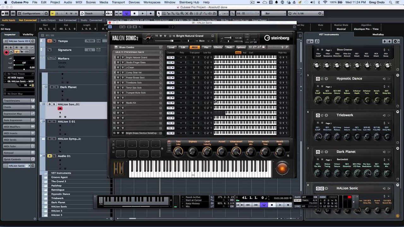This screenshot has width=404, height=227.
Task: Click the plugin power bypass button
Action: coord(110,27)
